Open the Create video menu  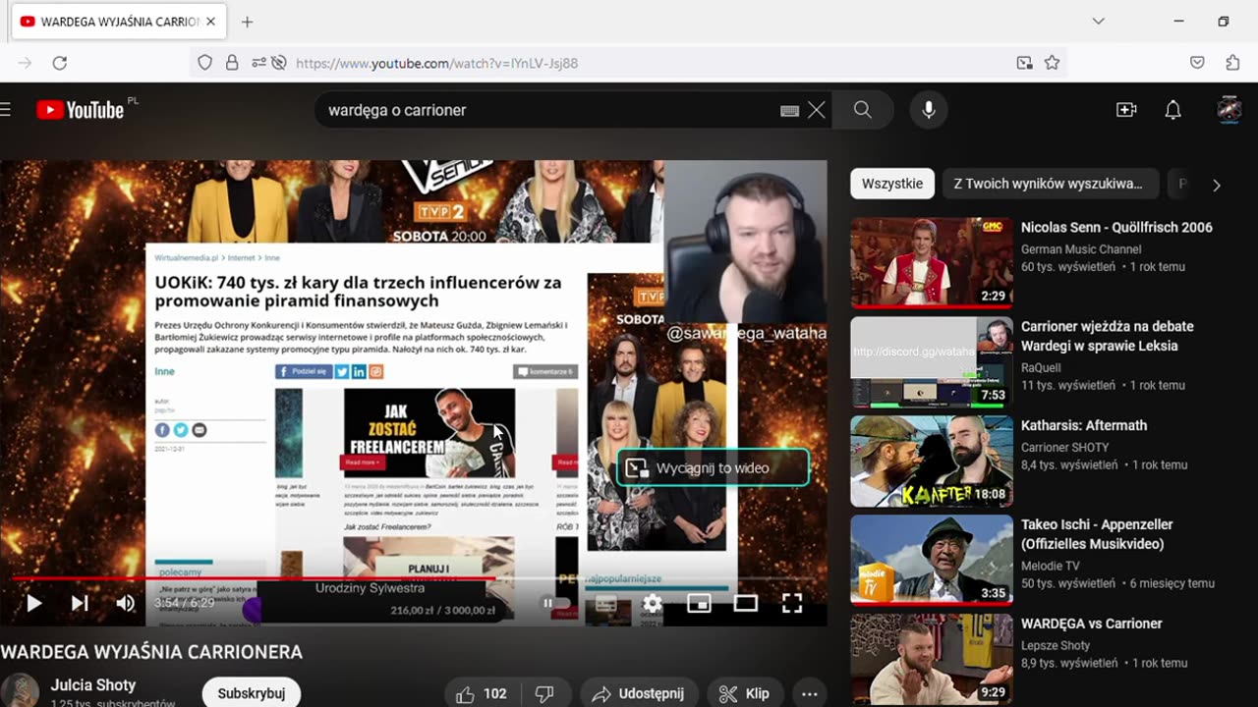(x=1126, y=110)
